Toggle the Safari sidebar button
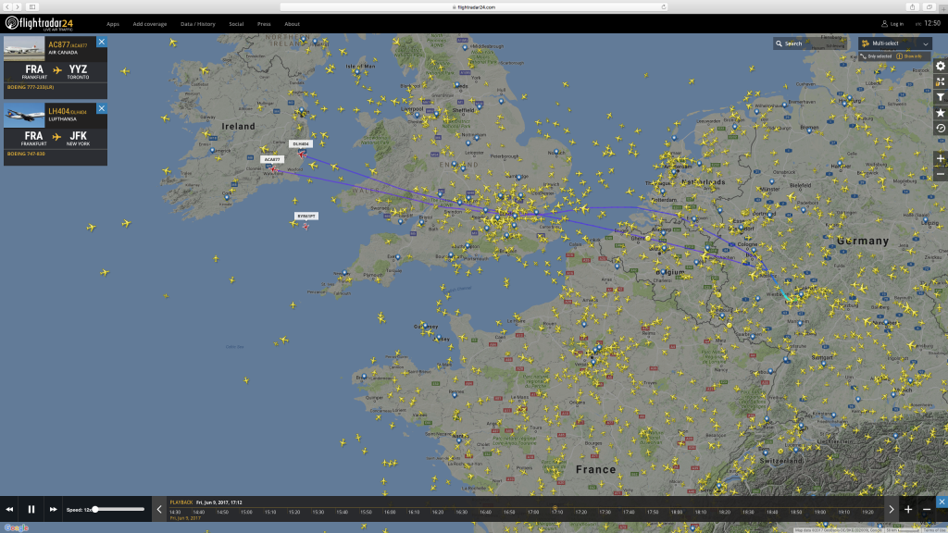This screenshot has height=533, width=948. tap(32, 6)
